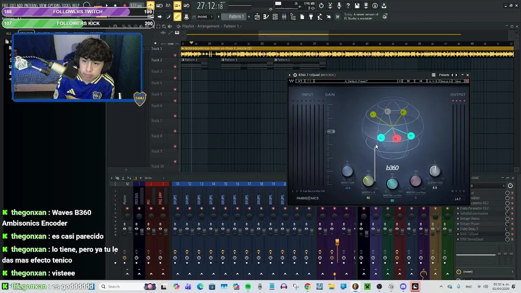The height and width of the screenshot is (293, 521).
Task: Load previous preset arrow in Waves bar
Action: [x=408, y=81]
